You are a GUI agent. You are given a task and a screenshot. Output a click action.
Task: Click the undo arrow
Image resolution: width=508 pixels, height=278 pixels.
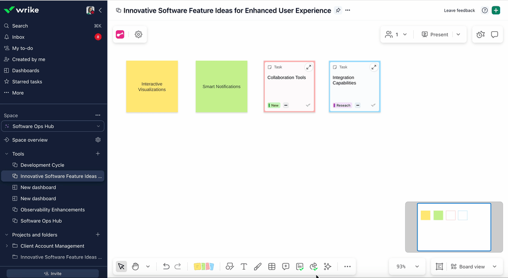(166, 267)
